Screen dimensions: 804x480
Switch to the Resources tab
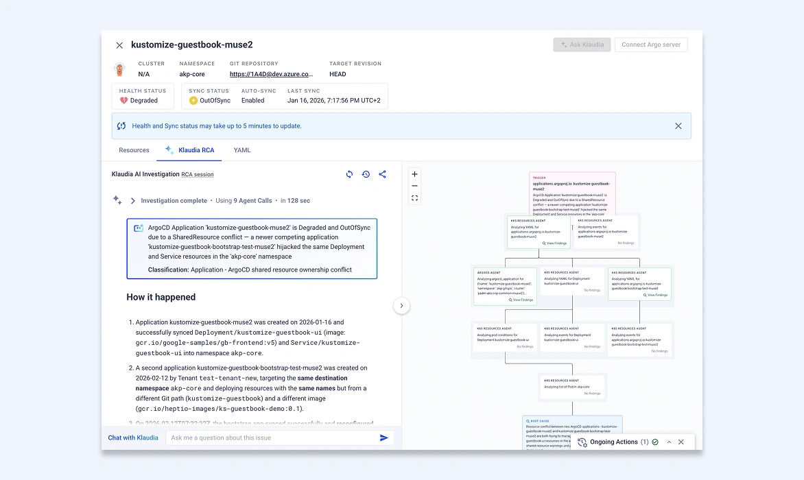click(x=134, y=150)
